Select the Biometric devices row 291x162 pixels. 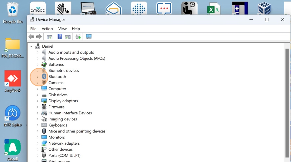tap(64, 70)
